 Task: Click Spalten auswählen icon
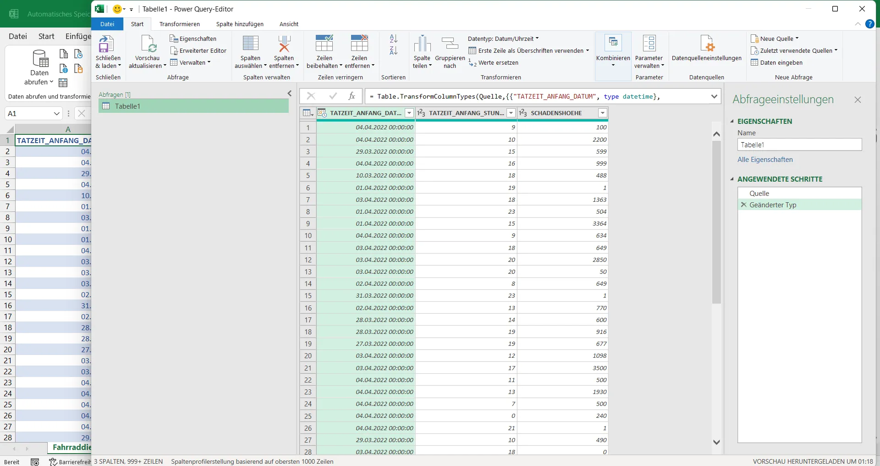tap(250, 44)
